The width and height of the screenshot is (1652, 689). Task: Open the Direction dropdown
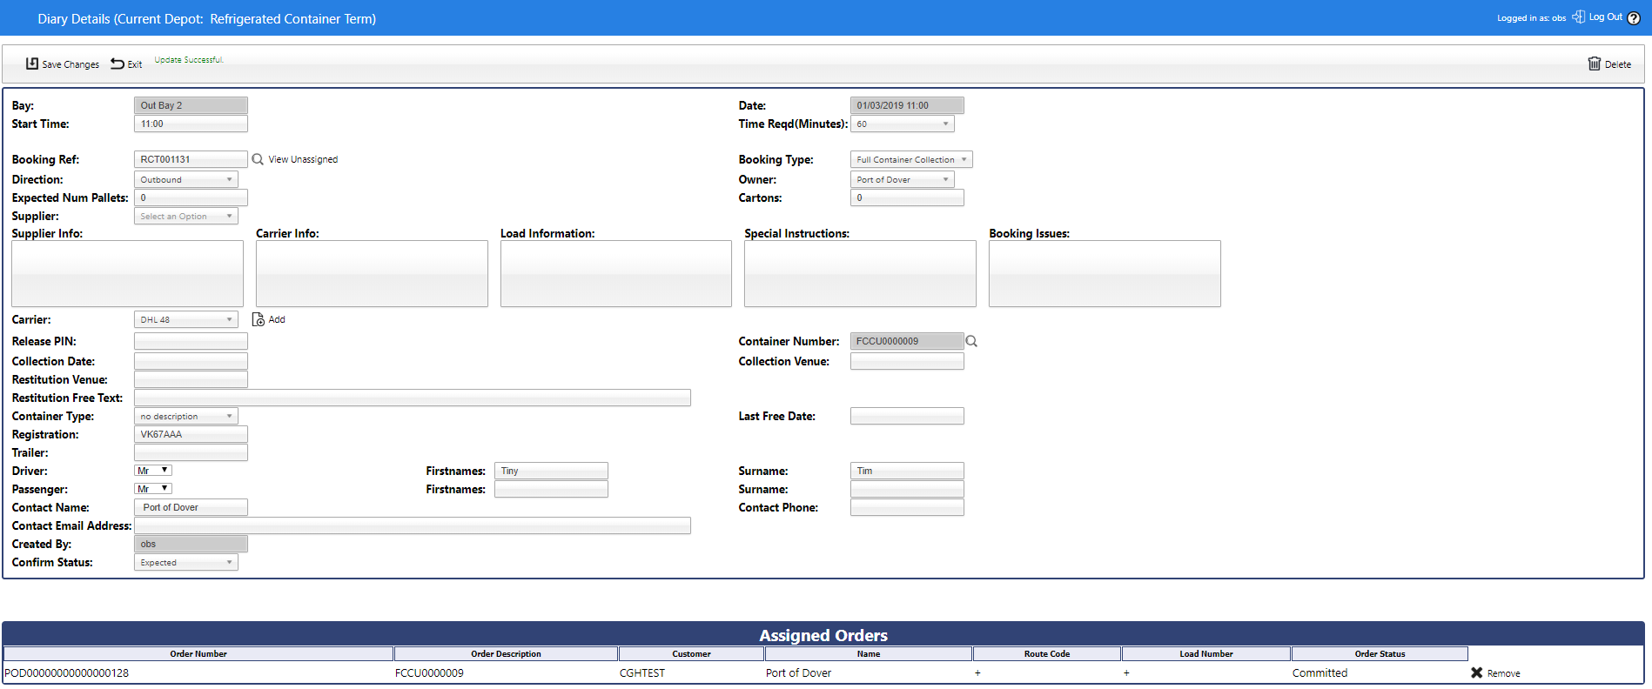pos(185,179)
